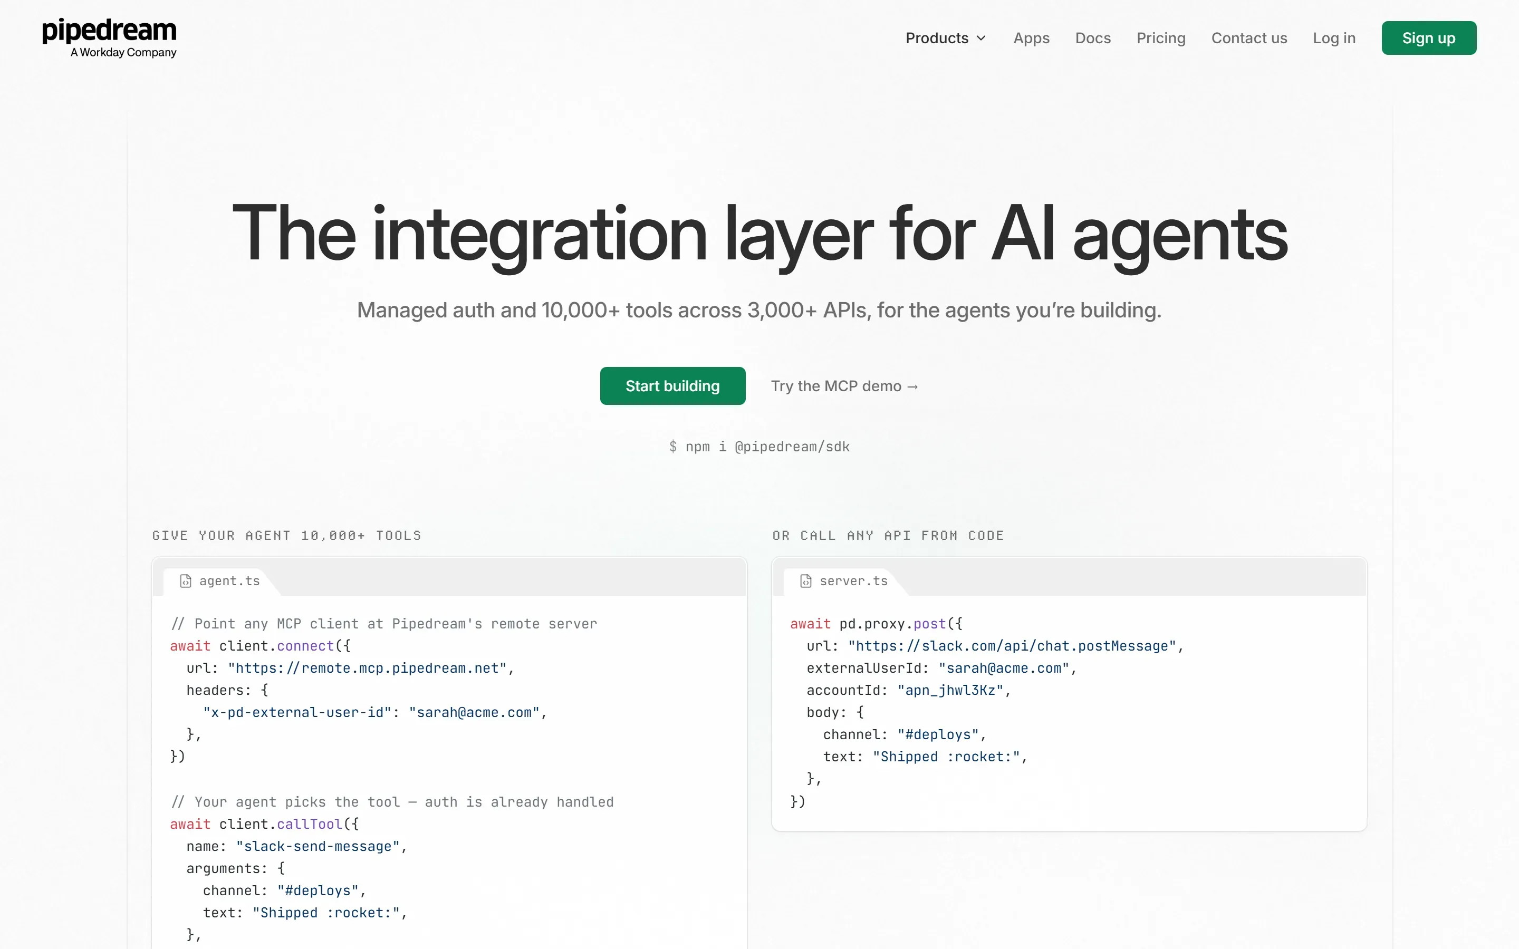1519x949 pixels.
Task: Click the Start building button
Action: [x=672, y=386]
